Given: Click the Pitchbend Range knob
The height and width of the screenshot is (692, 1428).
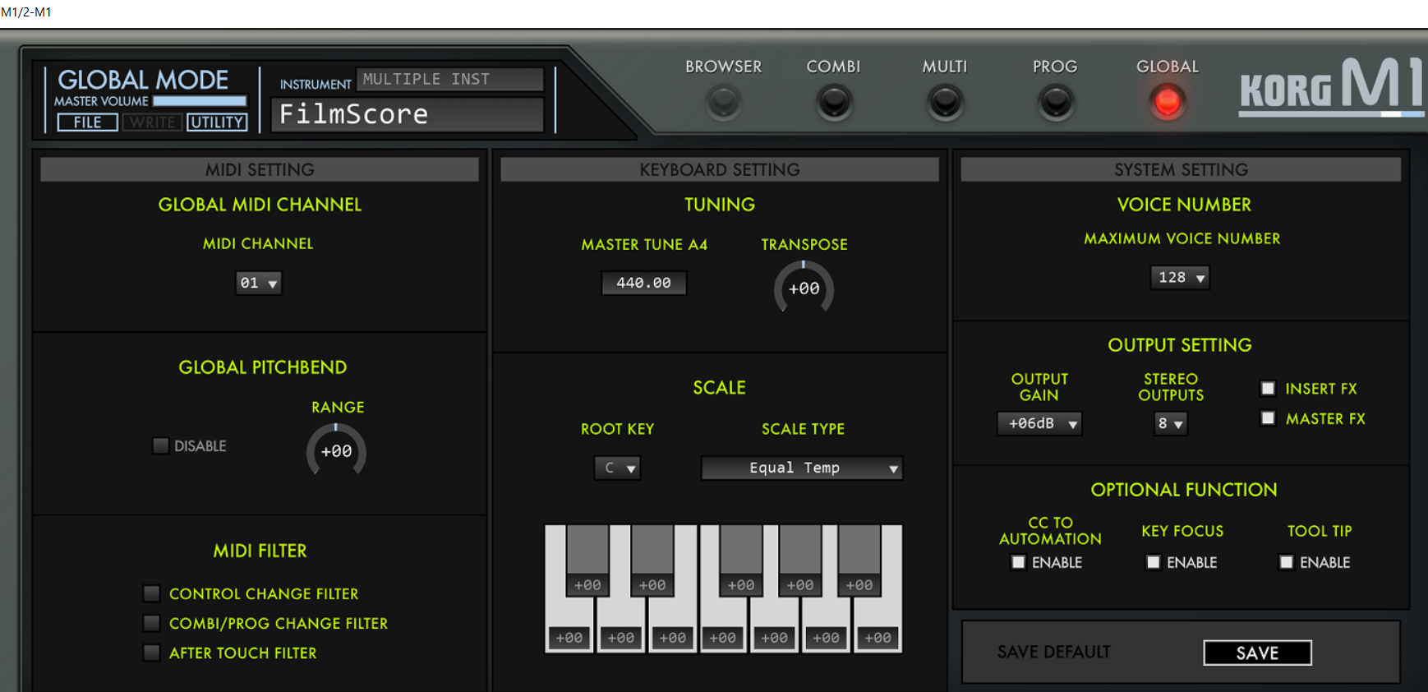Looking at the screenshot, I should click(336, 451).
